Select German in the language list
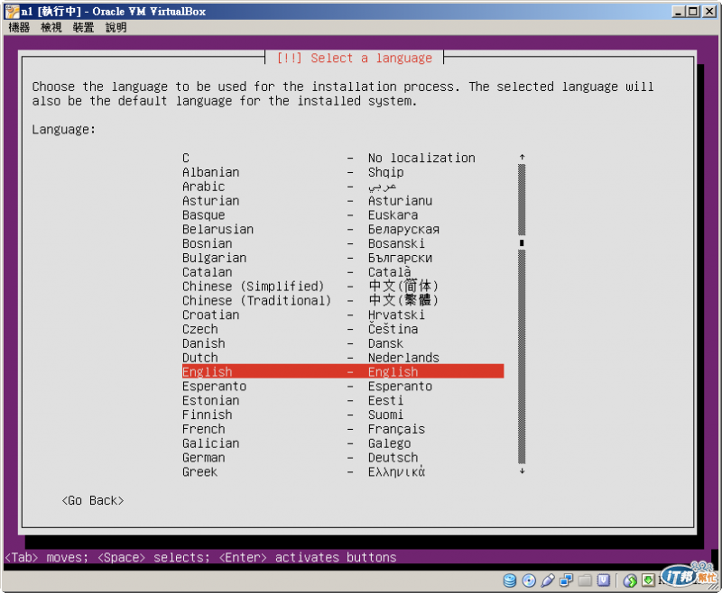Viewport: 722px width, 593px height. 343,457
